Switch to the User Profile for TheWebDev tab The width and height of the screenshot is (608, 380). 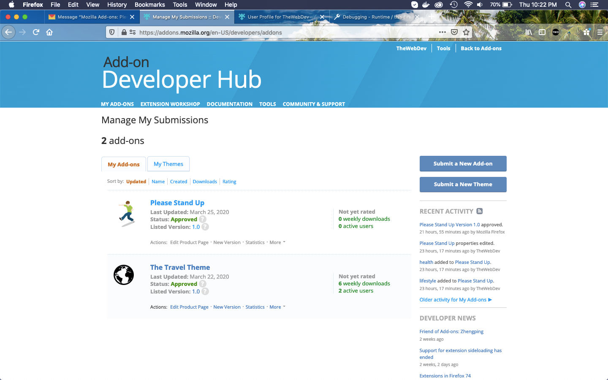pyautogui.click(x=281, y=17)
